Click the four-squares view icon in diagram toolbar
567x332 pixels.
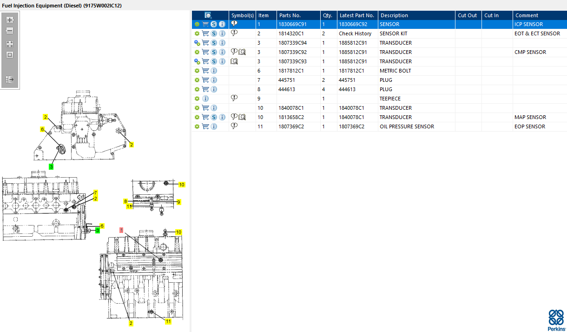(x=10, y=44)
